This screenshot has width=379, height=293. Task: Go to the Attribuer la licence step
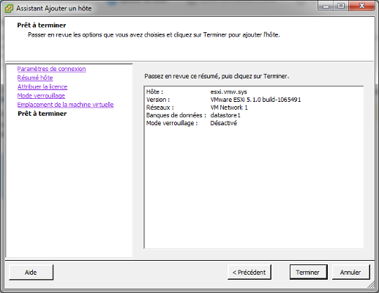pyautogui.click(x=42, y=86)
